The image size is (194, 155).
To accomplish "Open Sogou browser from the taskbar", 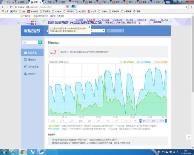I will pos(32,152).
